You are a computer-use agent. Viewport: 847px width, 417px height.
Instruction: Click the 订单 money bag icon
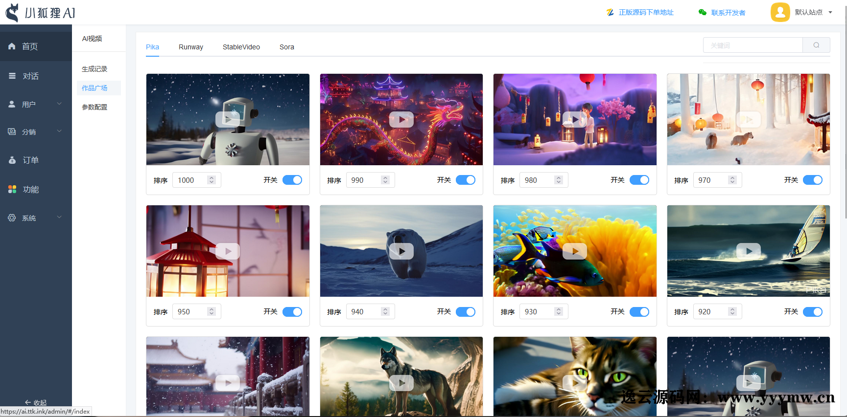click(12, 160)
